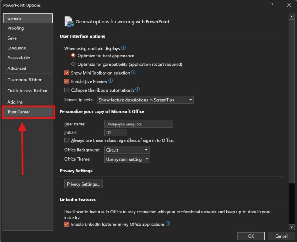This screenshot has height=242, width=297.
Task: Click info icon beside Collapse the ribbon automatically
Action: tap(138, 90)
